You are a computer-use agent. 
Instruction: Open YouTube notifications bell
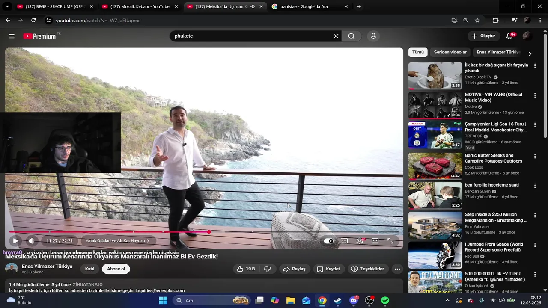click(x=509, y=36)
